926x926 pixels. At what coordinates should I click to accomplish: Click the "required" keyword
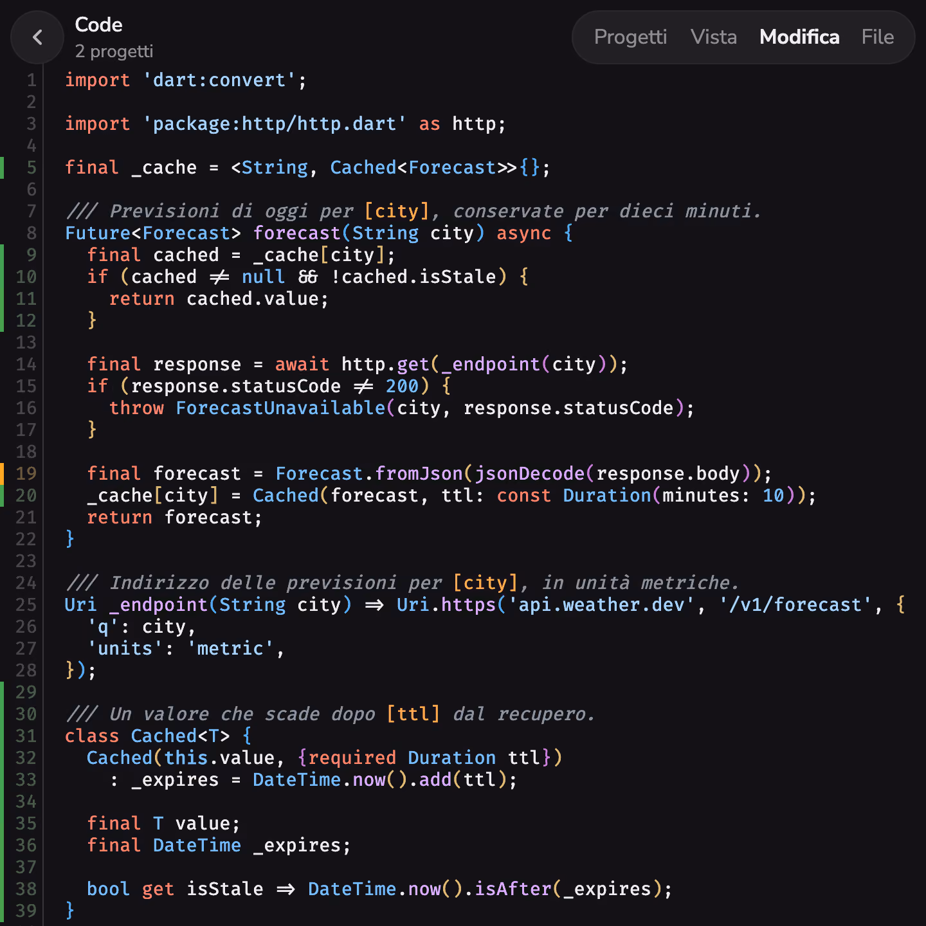(x=352, y=758)
